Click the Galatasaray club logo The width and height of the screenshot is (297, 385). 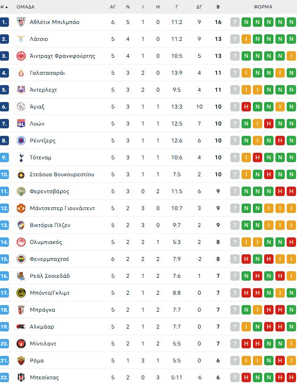pos(21,73)
